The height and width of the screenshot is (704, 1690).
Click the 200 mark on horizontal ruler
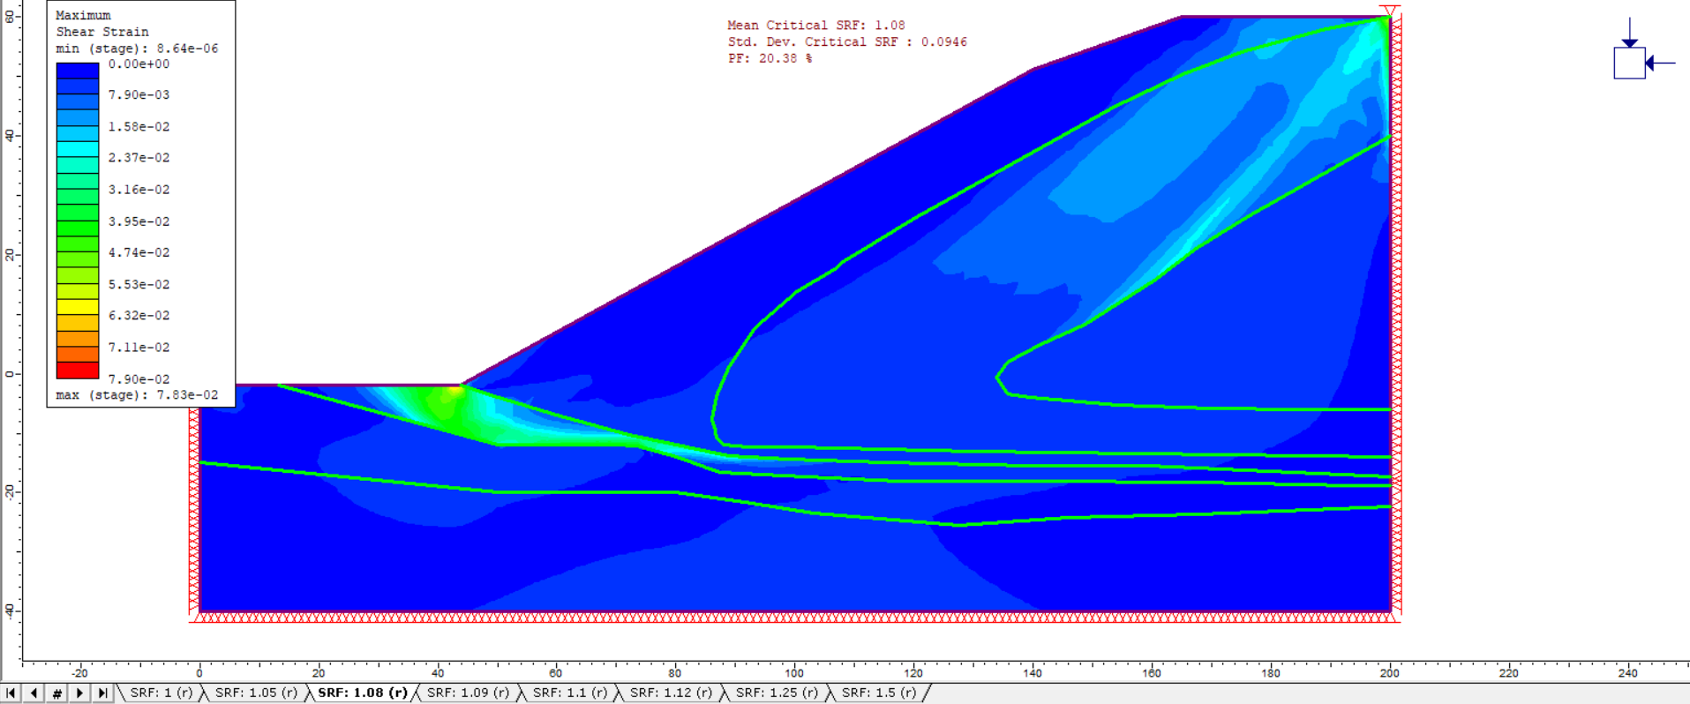coord(1390,673)
